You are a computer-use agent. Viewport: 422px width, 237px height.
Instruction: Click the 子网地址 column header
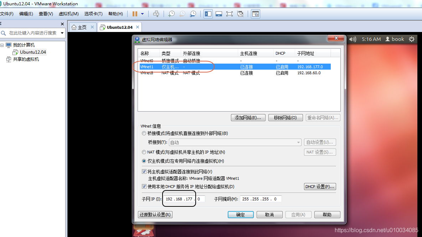coord(313,53)
